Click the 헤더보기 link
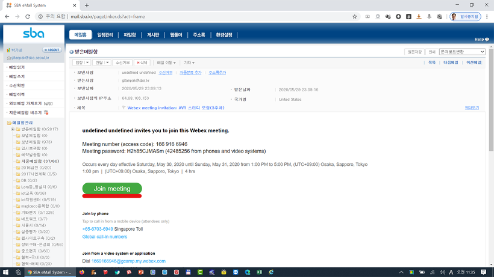 click(x=472, y=108)
